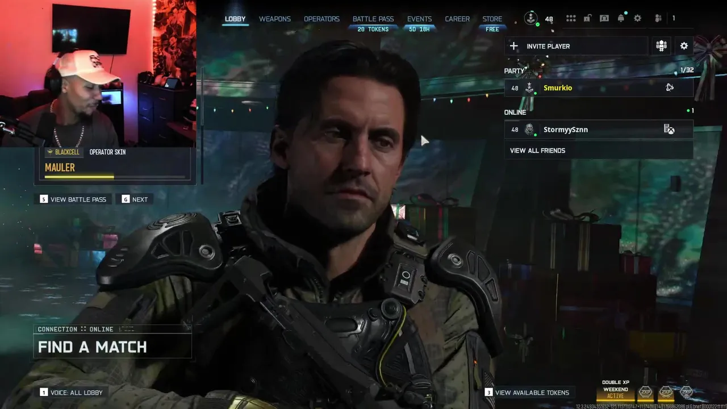This screenshot has height=409, width=727.
Task: Select the second 2XP token icon
Action: tap(666, 392)
